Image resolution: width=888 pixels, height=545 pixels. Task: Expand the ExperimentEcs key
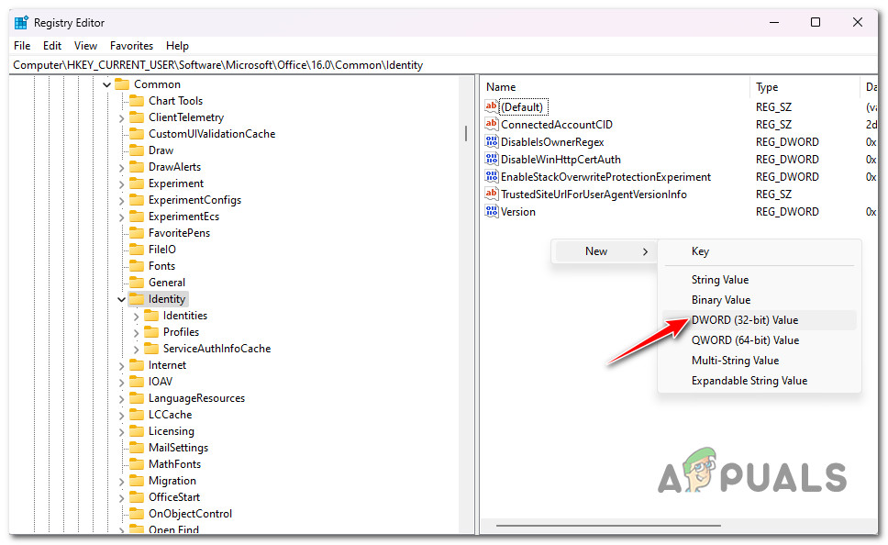(121, 217)
